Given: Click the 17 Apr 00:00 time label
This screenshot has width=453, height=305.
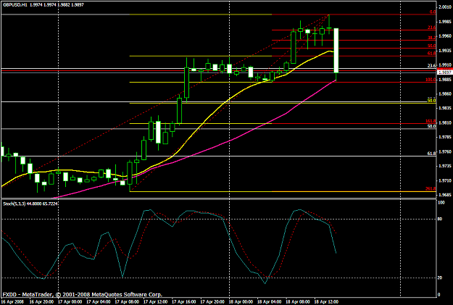Looking at the screenshot, I should pos(70,302).
